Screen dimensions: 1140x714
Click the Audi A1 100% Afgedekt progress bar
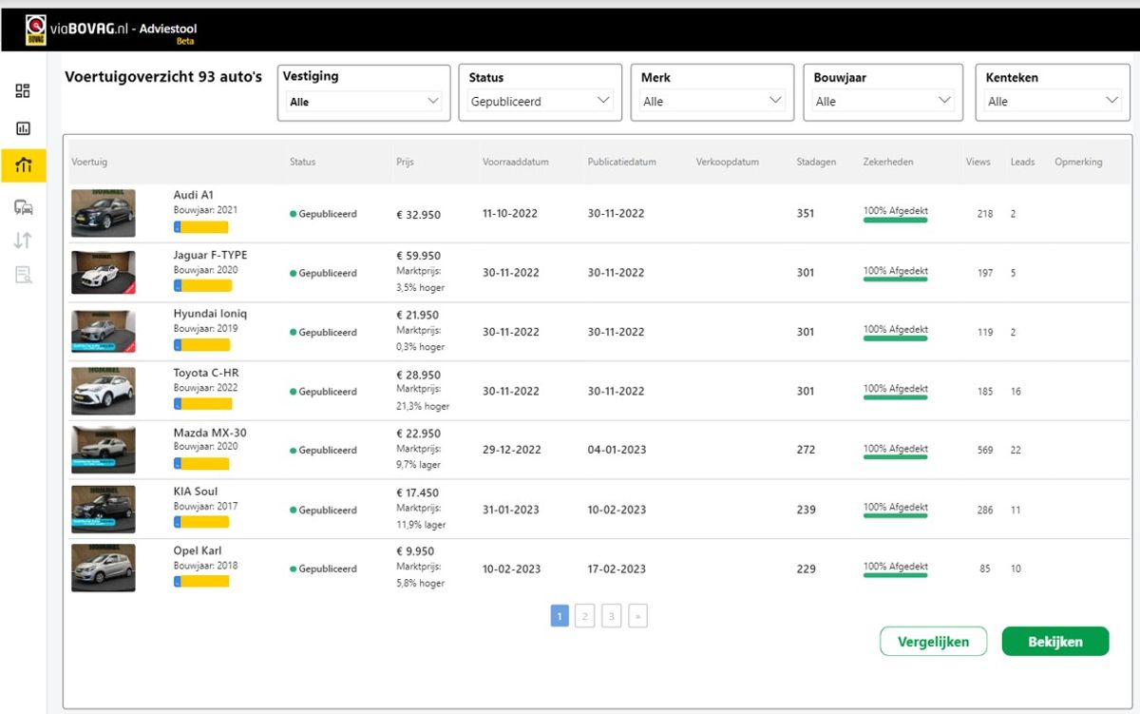pyautogui.click(x=895, y=220)
